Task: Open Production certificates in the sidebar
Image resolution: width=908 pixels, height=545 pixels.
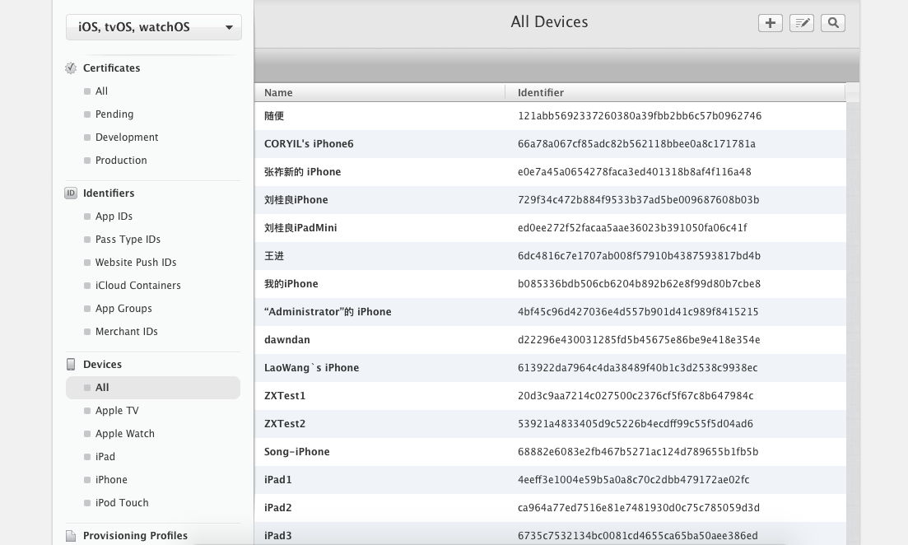Action: (x=121, y=161)
